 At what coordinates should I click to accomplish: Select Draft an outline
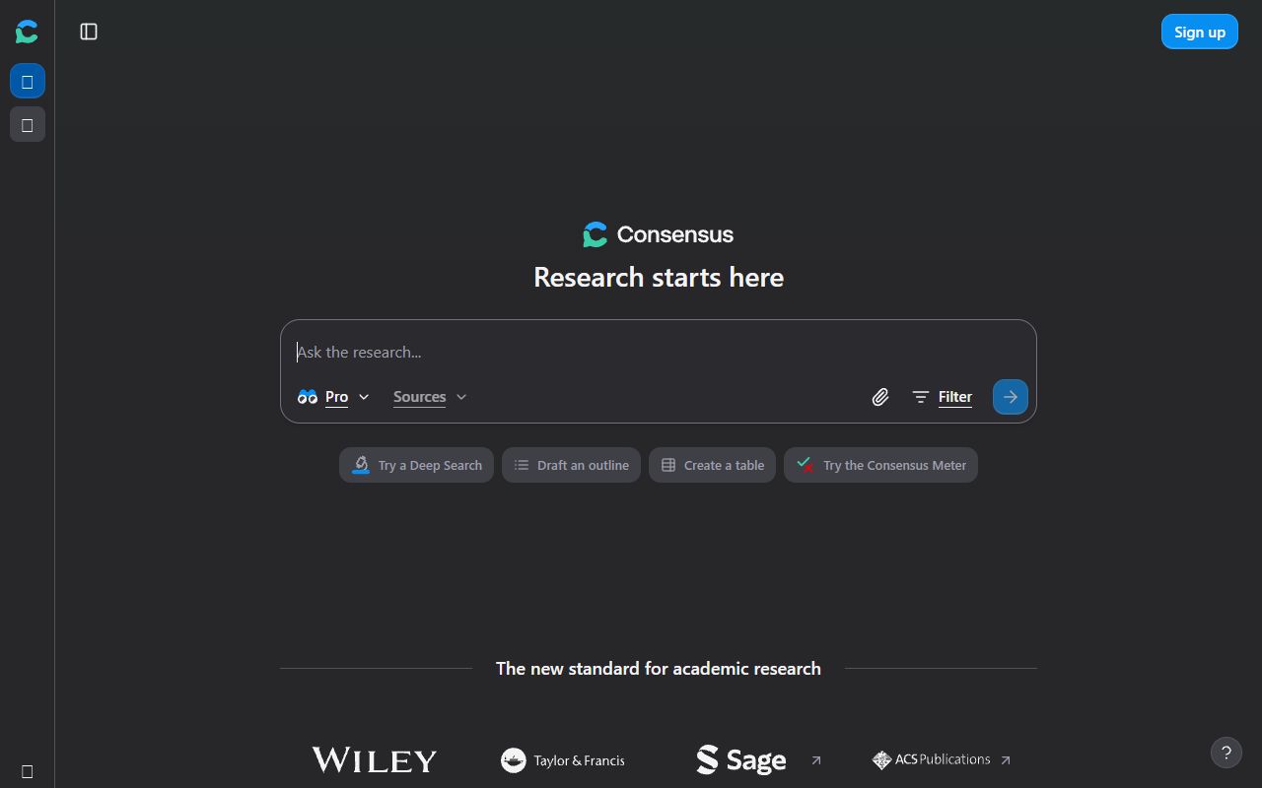click(x=571, y=464)
